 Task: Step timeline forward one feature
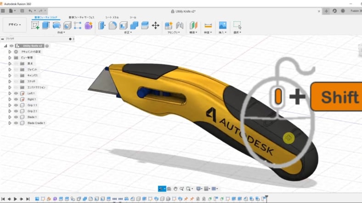(x=22, y=199)
